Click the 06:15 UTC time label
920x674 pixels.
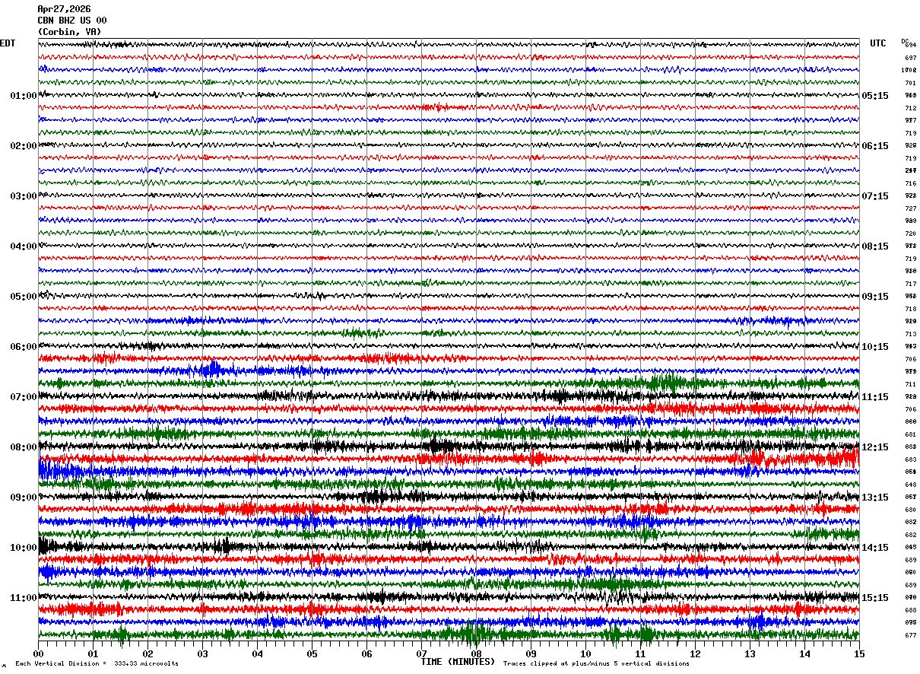(874, 146)
